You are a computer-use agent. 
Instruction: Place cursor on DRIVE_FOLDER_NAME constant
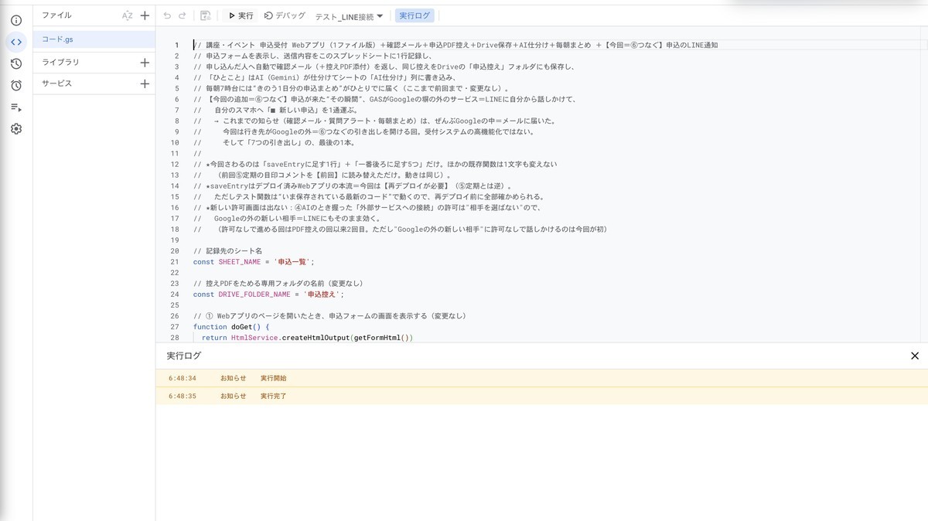(254, 294)
